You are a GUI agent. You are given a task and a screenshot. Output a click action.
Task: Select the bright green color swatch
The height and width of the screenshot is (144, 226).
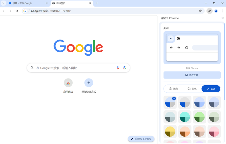pyautogui.click(x=199, y=117)
